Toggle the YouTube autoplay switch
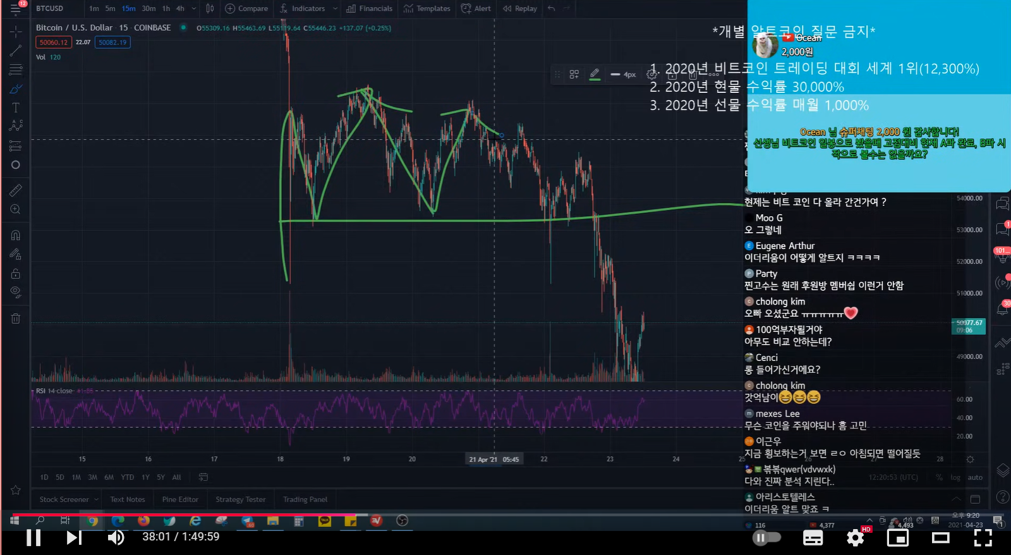 click(x=766, y=538)
